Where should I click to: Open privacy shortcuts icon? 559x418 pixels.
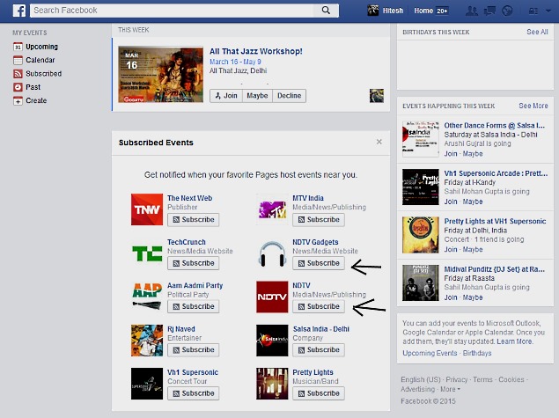[x=533, y=11]
